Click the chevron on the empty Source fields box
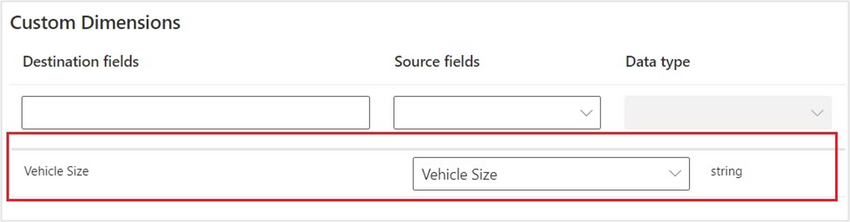 (586, 113)
